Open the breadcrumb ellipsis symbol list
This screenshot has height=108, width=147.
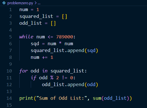pyautogui.click(x=39, y=4)
